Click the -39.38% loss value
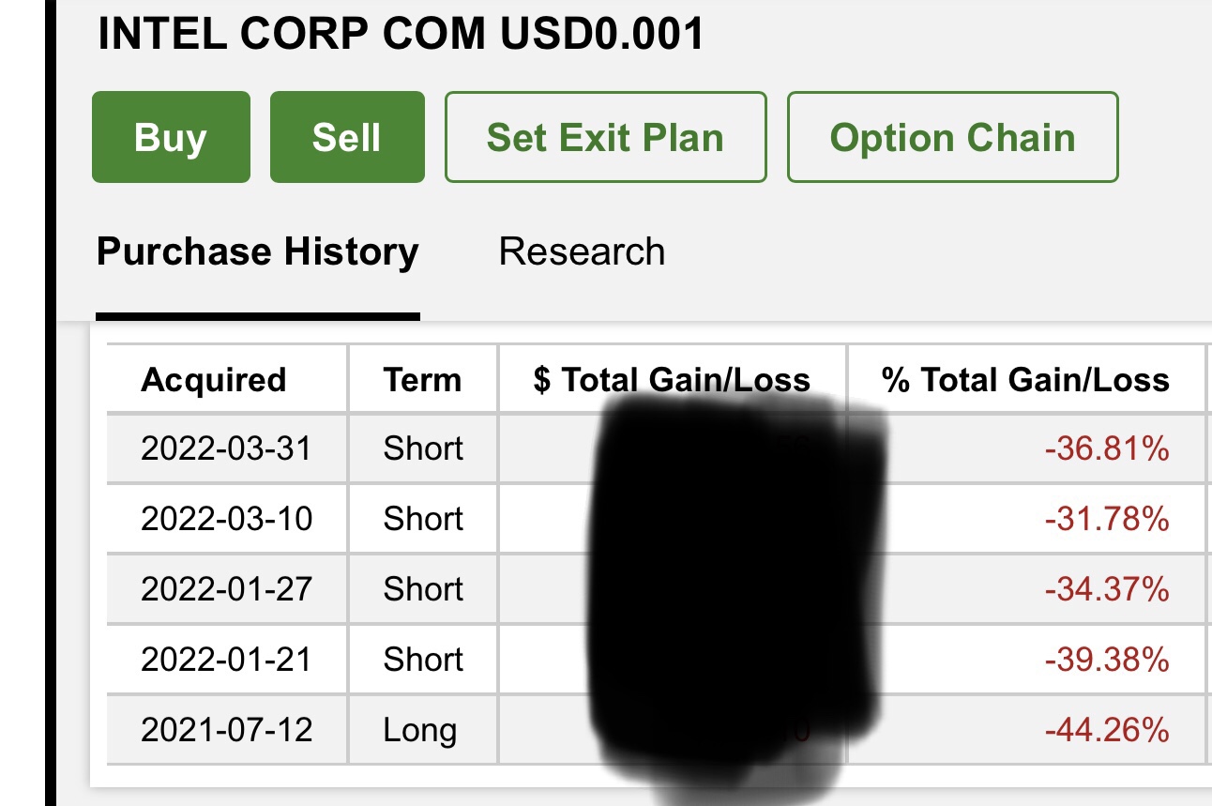This screenshot has height=806, width=1212. point(1106,660)
